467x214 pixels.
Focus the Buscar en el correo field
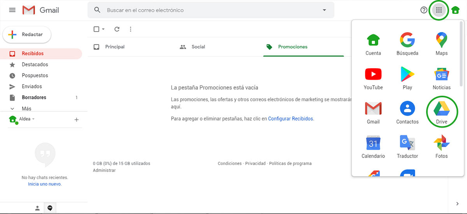(211, 10)
